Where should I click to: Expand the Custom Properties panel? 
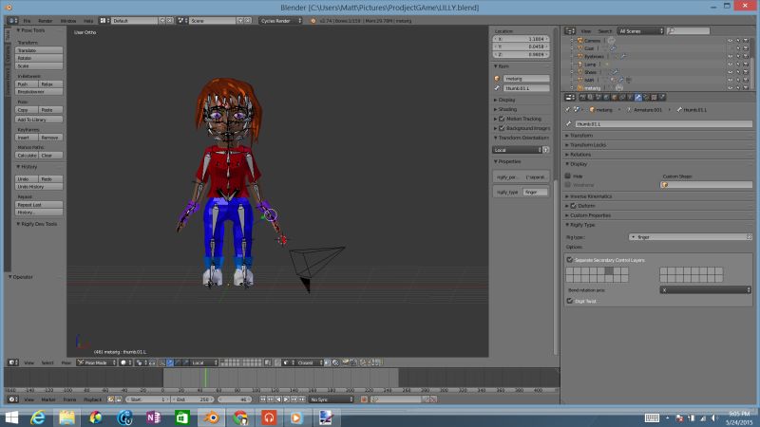click(590, 215)
